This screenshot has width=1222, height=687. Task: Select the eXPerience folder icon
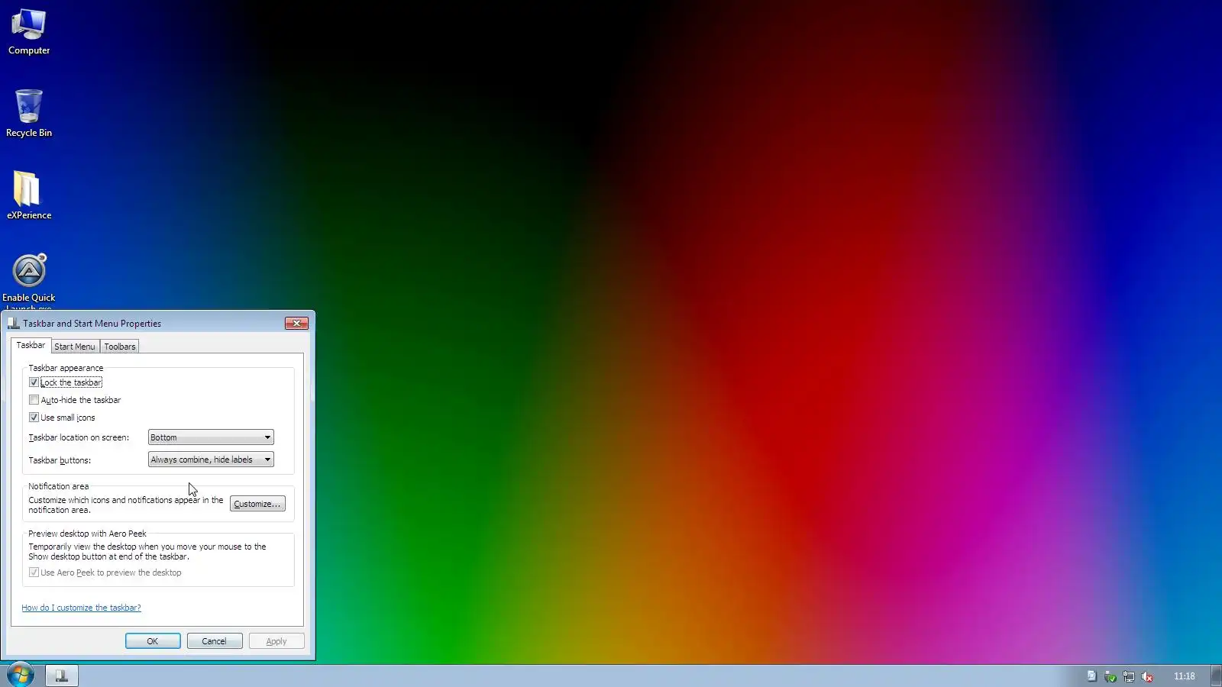click(x=29, y=195)
